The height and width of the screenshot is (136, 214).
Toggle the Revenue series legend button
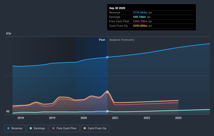click(x=15, y=128)
